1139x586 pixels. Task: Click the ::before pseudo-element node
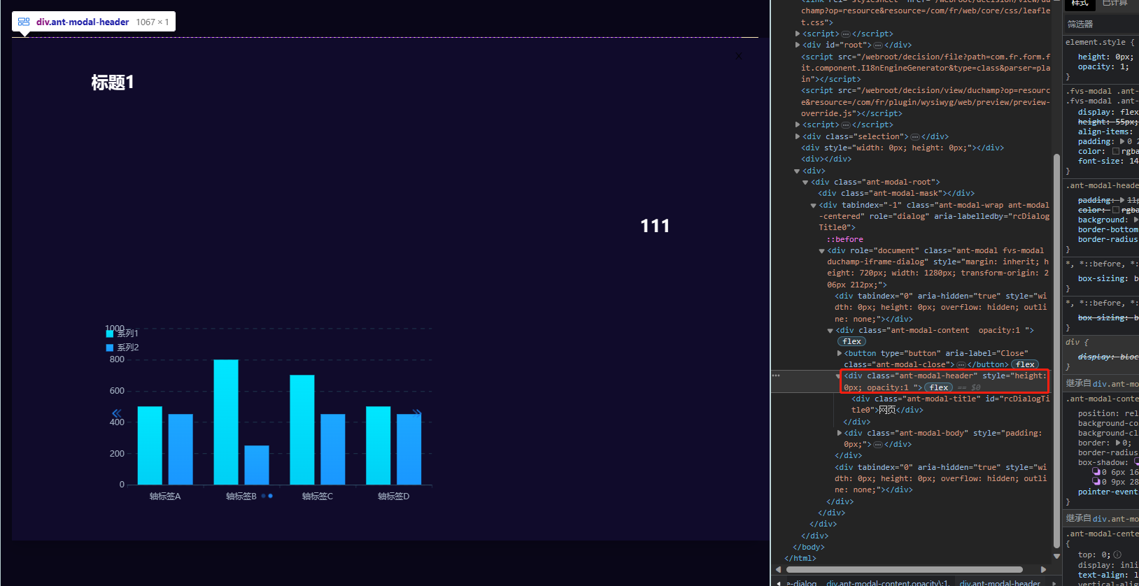pos(844,239)
